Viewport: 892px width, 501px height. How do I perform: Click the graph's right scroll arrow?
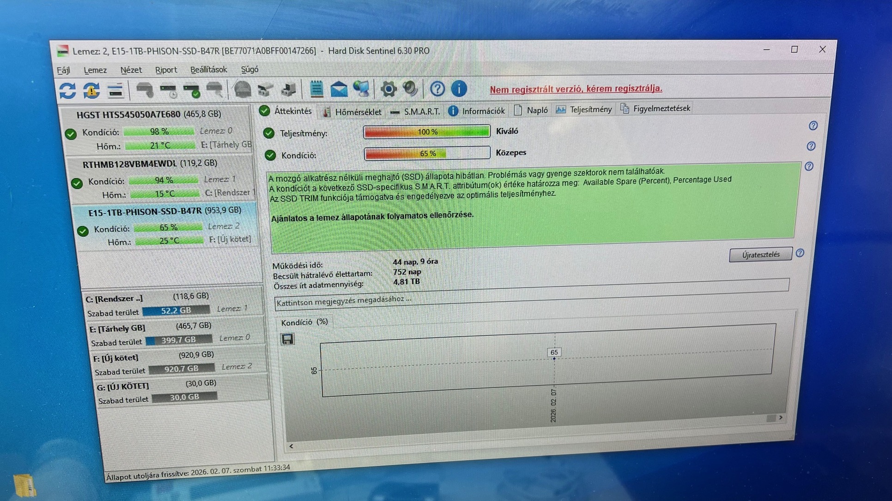click(x=781, y=417)
